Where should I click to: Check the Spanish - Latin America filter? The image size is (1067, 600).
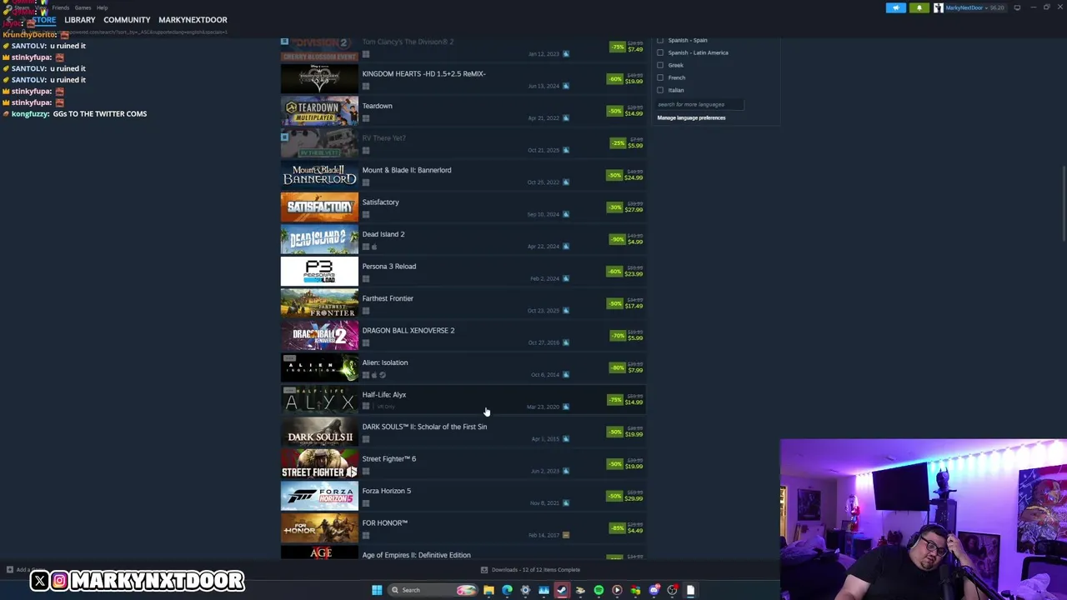coord(660,52)
